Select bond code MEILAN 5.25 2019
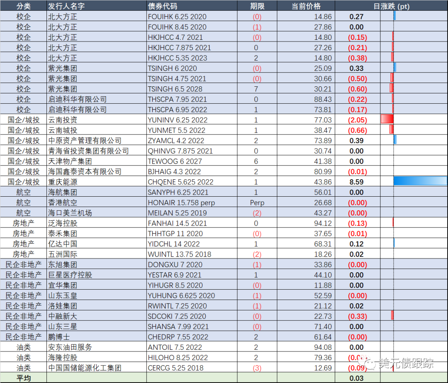Image resolution: width=448 pixels, height=383 pixels. [x=177, y=213]
